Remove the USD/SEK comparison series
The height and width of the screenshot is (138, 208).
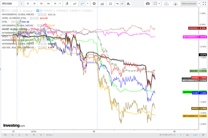tap(45, 48)
